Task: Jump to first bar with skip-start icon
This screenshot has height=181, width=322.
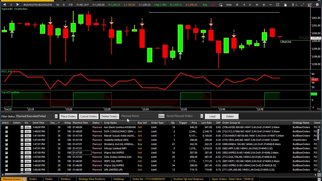Action: (x=237, y=5)
